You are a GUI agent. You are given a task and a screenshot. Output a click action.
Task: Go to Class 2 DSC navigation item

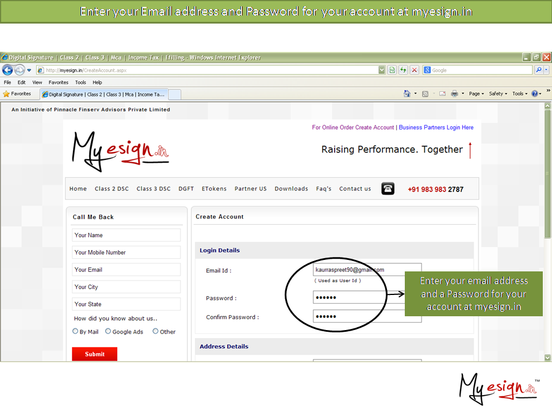[x=112, y=189]
